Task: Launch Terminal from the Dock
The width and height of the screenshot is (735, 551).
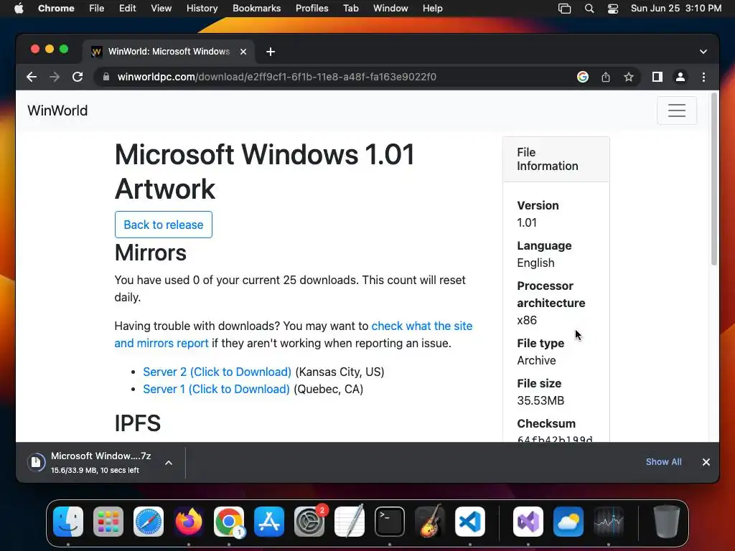Action: [x=390, y=522]
